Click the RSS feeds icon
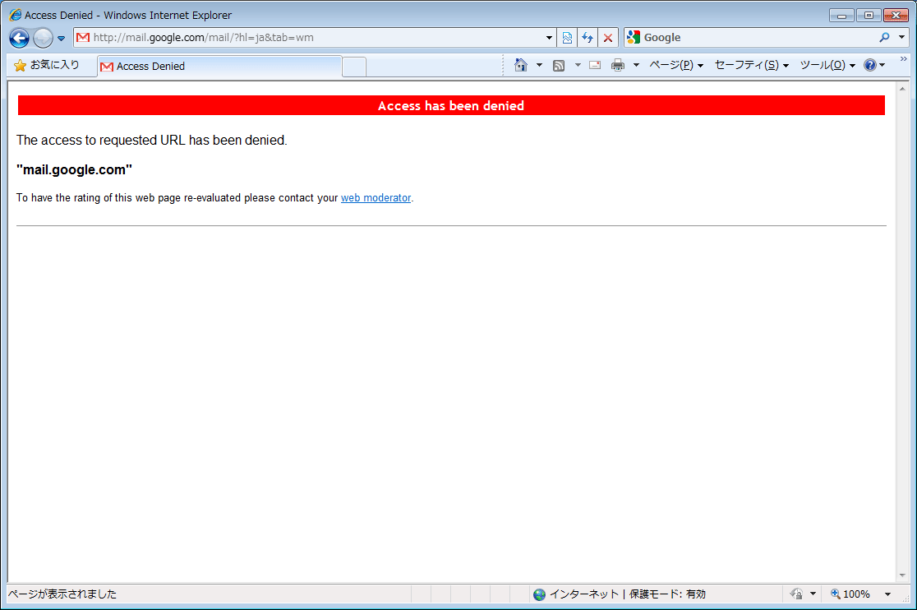This screenshot has height=610, width=917. [559, 66]
